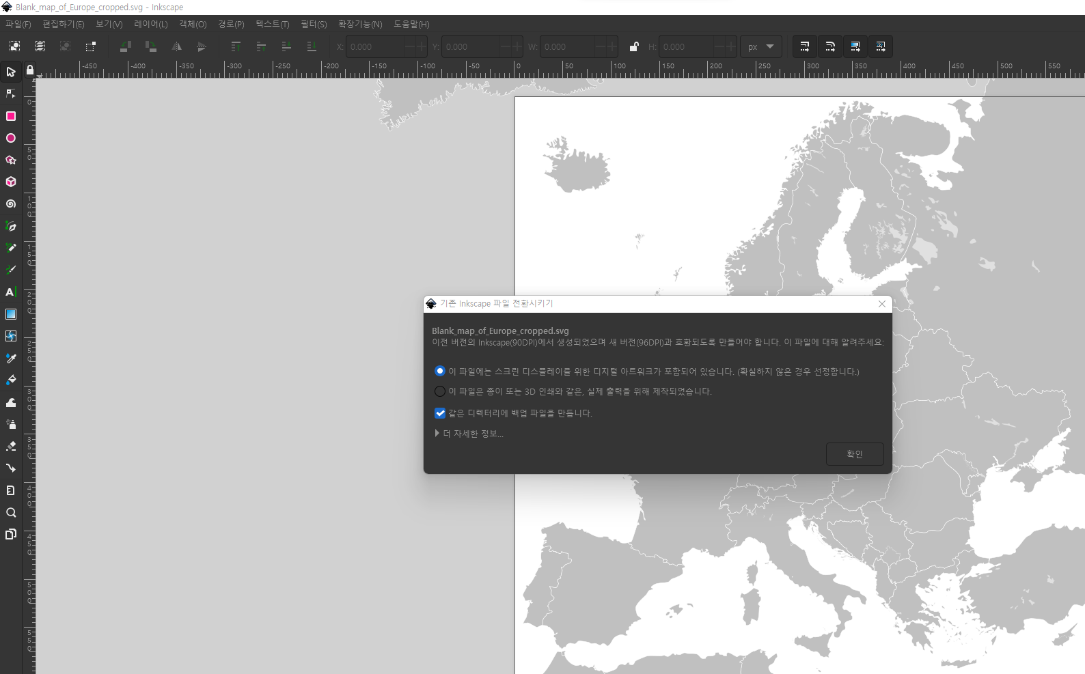
Task: Open the 보기(V) menu
Action: click(x=109, y=24)
